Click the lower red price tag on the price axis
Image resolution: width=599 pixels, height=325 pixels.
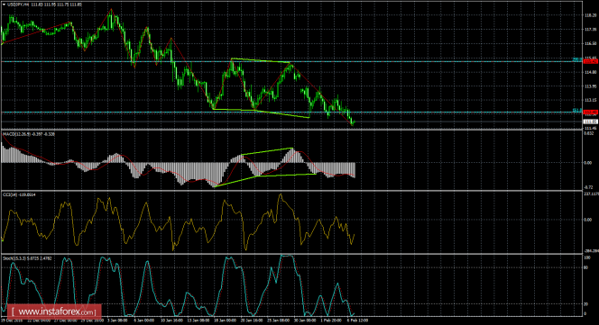pos(591,113)
